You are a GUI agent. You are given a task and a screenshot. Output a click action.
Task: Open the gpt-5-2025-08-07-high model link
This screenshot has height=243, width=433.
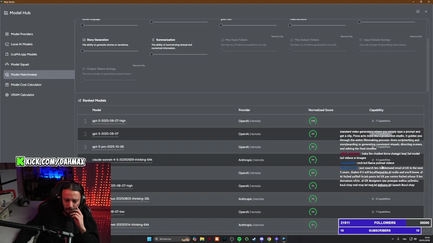pyautogui.click(x=109, y=121)
